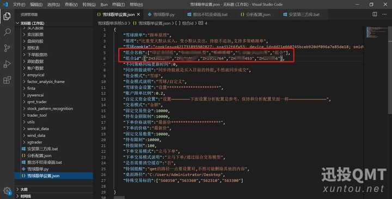The height and width of the screenshot is (199, 392).
Task: Click the "资金模式说明" line
Action: pos(155,82)
